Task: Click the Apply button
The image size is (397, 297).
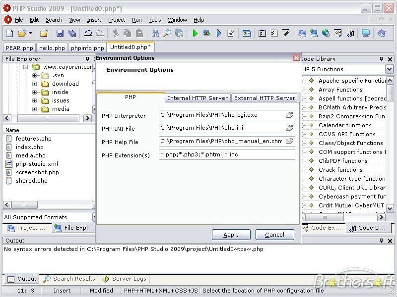Action: coord(231,235)
